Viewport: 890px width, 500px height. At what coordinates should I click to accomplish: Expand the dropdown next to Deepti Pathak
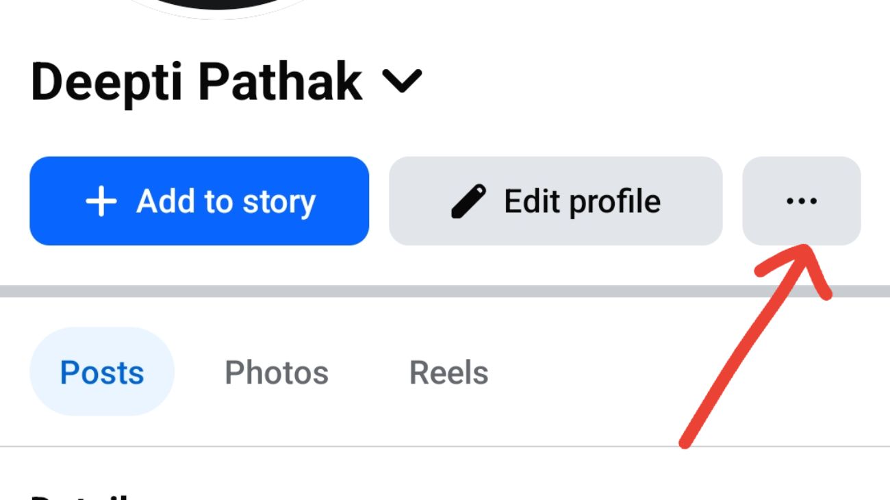pos(401,80)
